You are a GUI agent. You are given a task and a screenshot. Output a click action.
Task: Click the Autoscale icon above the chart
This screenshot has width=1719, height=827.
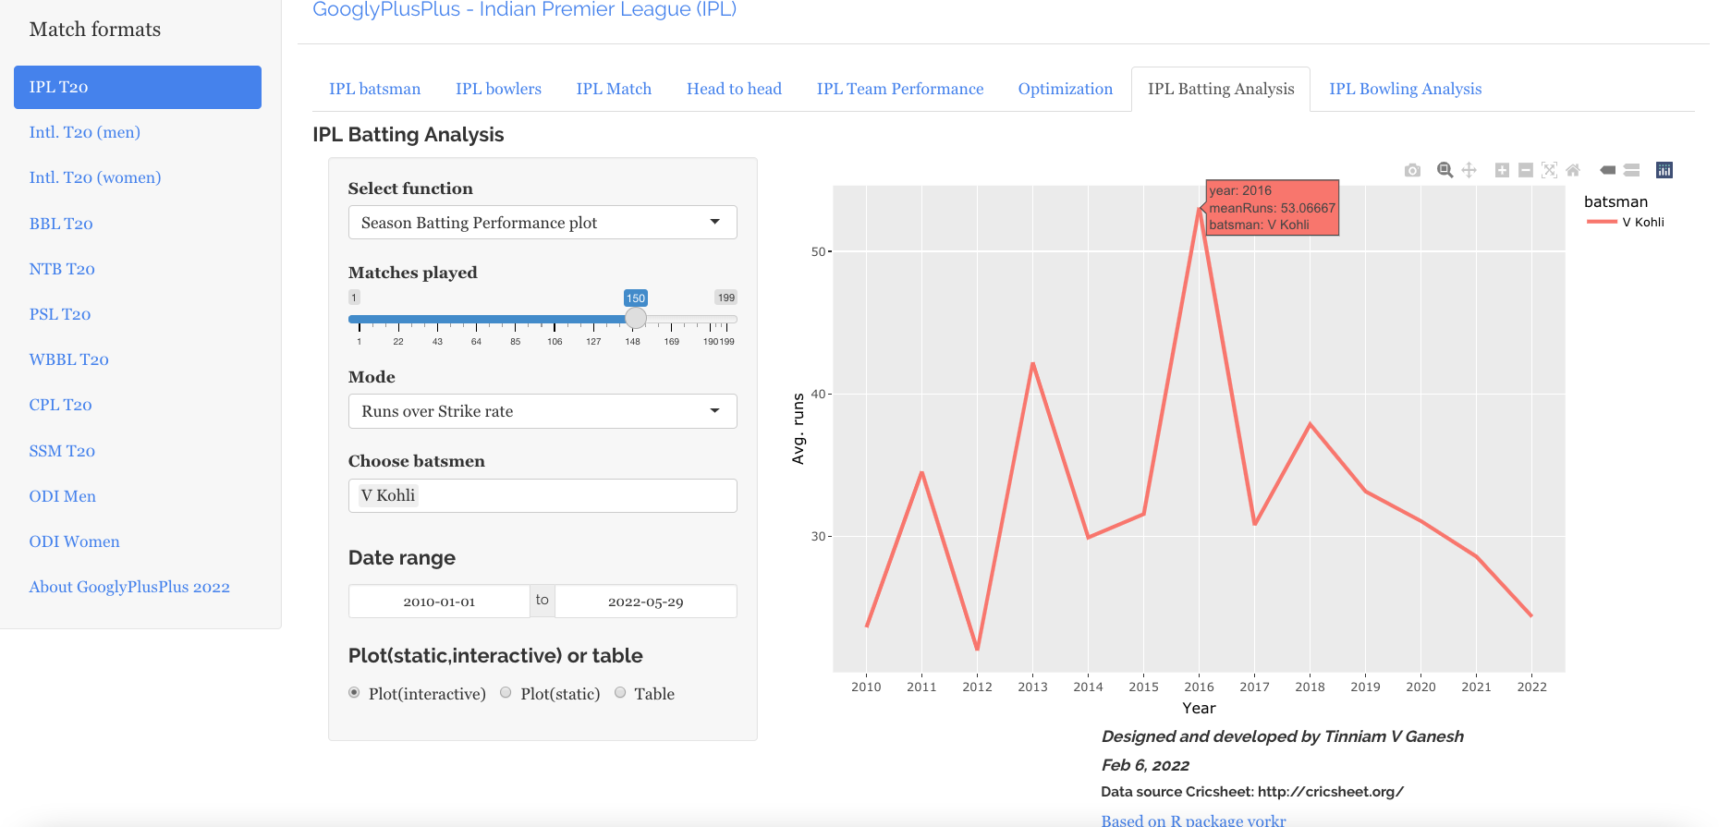[x=1550, y=170]
